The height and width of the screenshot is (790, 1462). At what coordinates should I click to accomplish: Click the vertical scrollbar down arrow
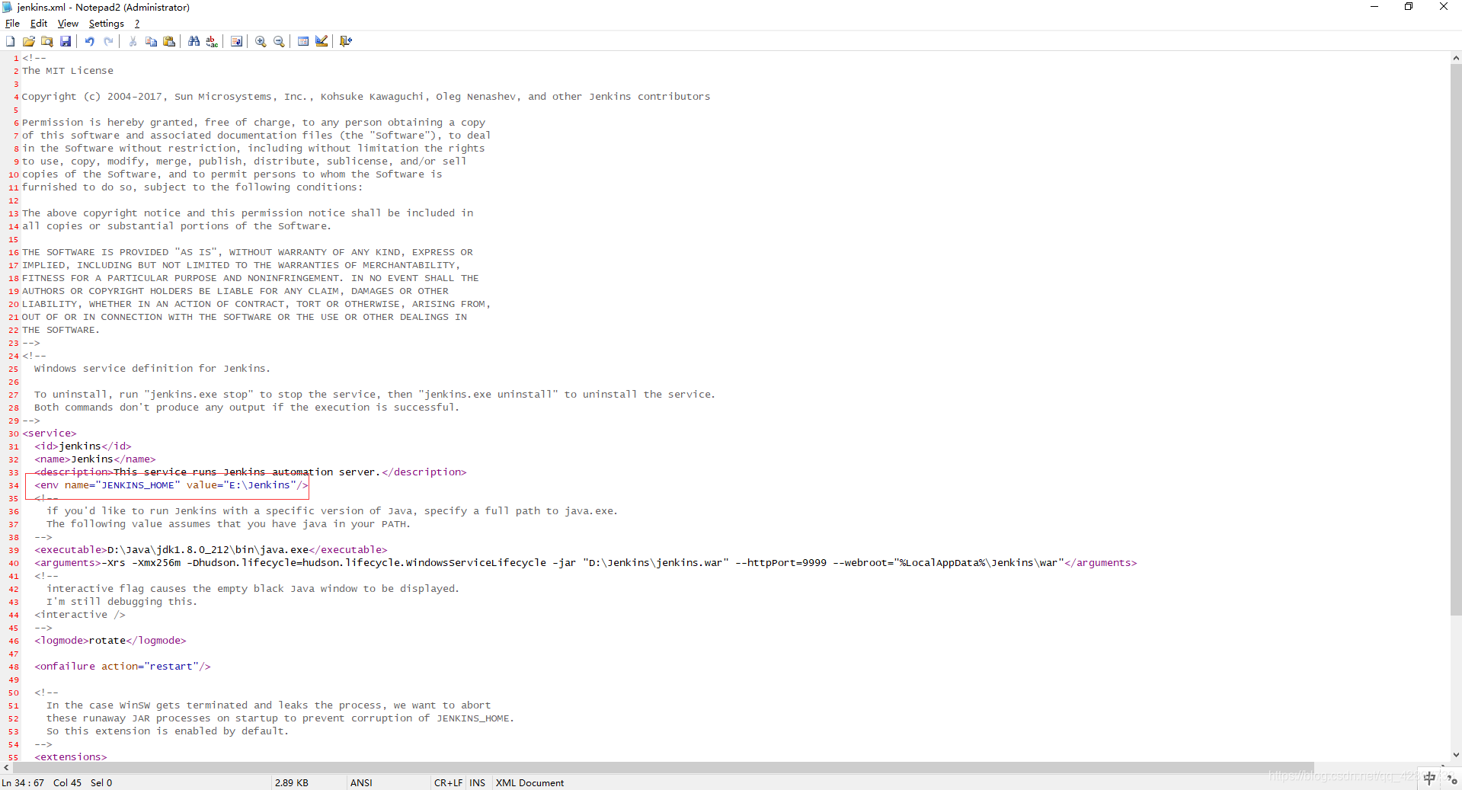[1455, 755]
